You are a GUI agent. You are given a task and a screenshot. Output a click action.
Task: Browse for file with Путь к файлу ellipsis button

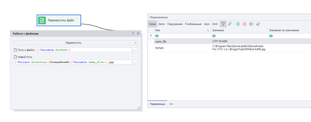point(135,50)
